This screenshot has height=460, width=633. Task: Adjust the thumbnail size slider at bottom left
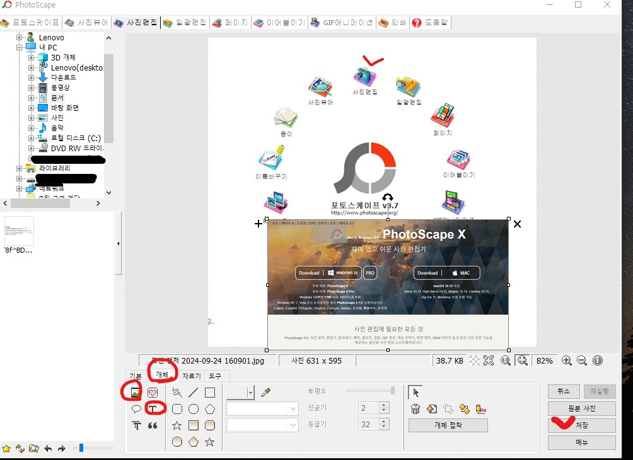[91, 448]
